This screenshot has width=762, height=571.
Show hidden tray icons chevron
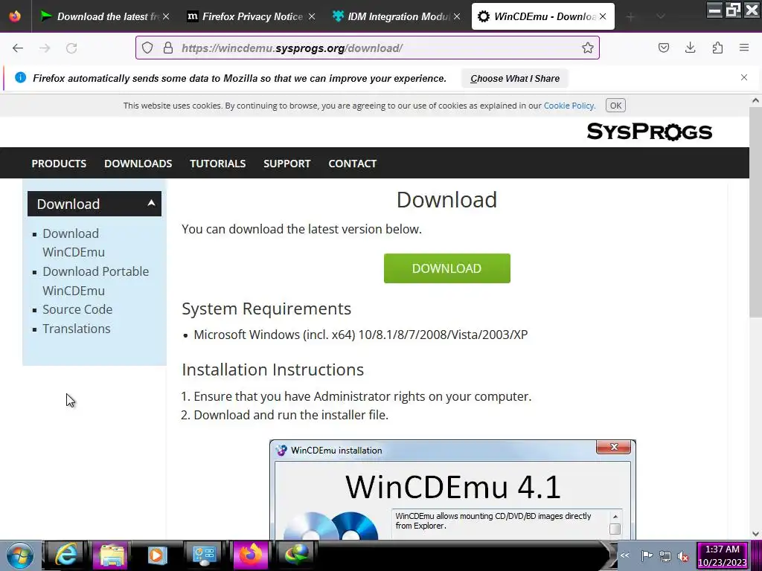coord(625,555)
